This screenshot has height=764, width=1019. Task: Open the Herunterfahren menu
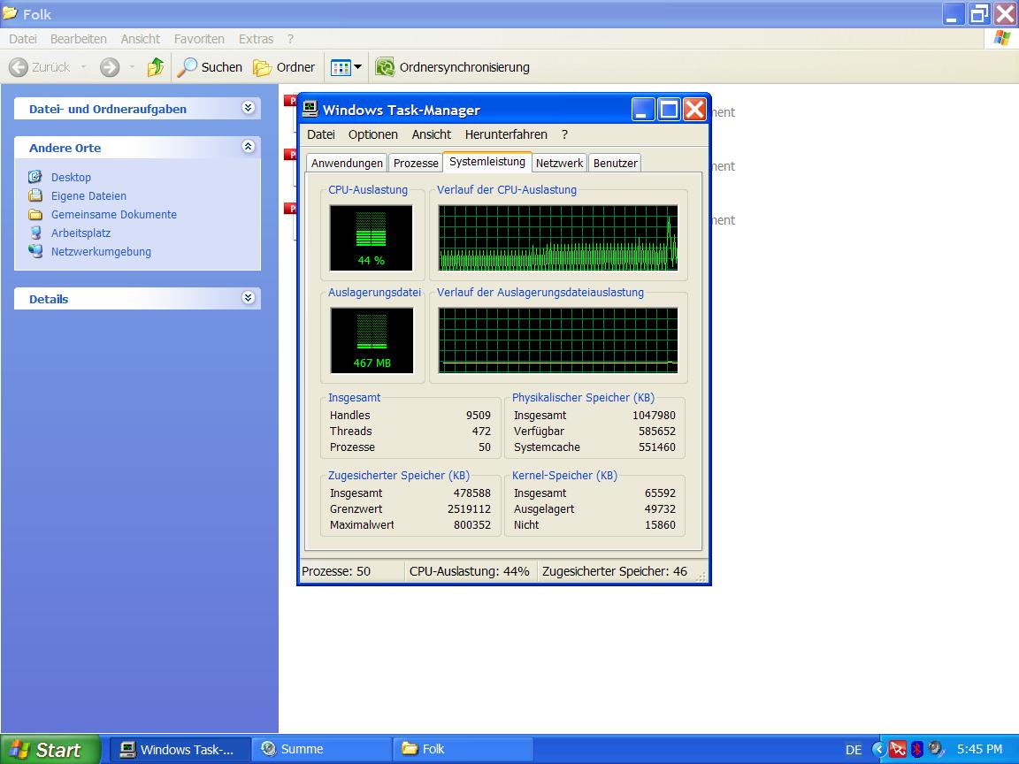[506, 134]
